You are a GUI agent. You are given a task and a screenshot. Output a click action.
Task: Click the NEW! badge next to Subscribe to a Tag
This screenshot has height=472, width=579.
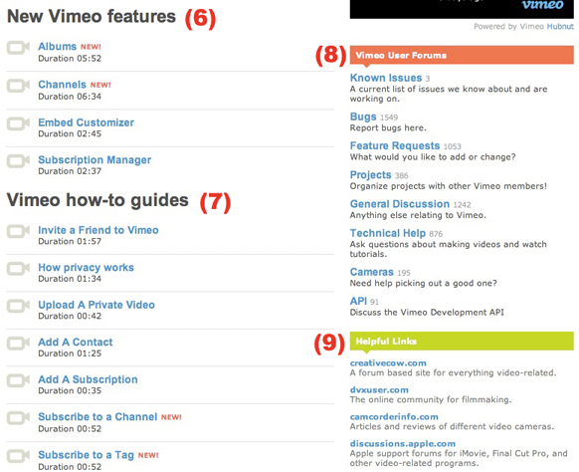tap(148, 455)
